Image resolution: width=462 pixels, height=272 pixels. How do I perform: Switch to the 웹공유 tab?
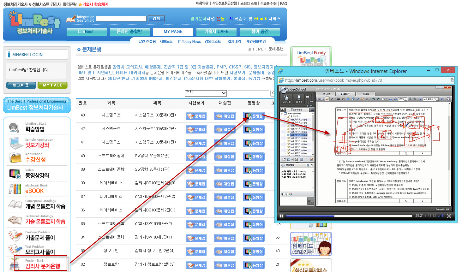tap(365, 94)
